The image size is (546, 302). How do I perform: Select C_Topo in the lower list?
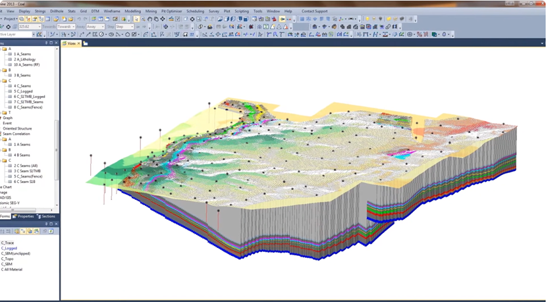point(7,259)
